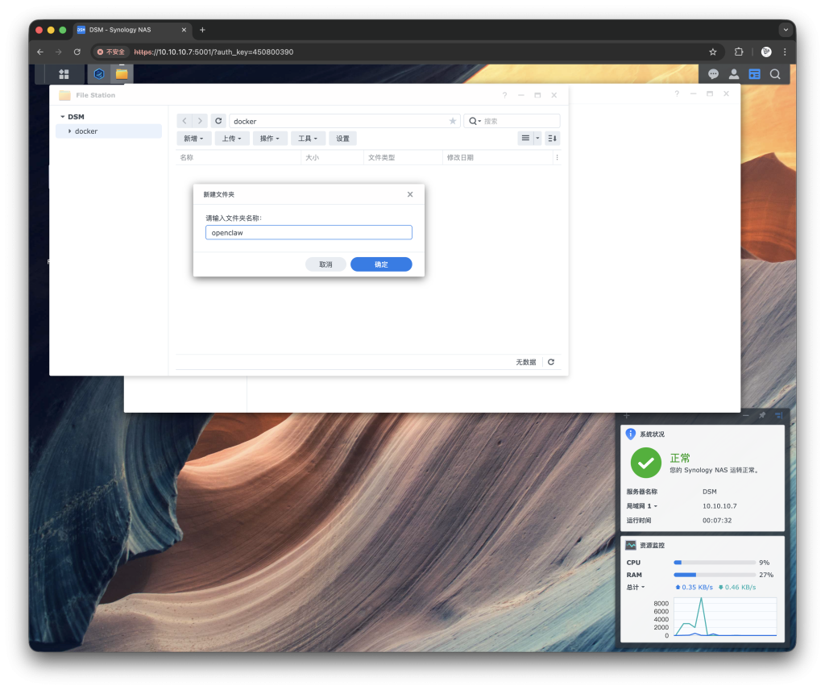Viewport: 825px width, 690px height.
Task: Open the 工具 tools menu
Action: [309, 139]
